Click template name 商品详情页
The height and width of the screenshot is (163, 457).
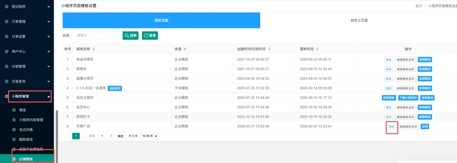tap(85, 60)
